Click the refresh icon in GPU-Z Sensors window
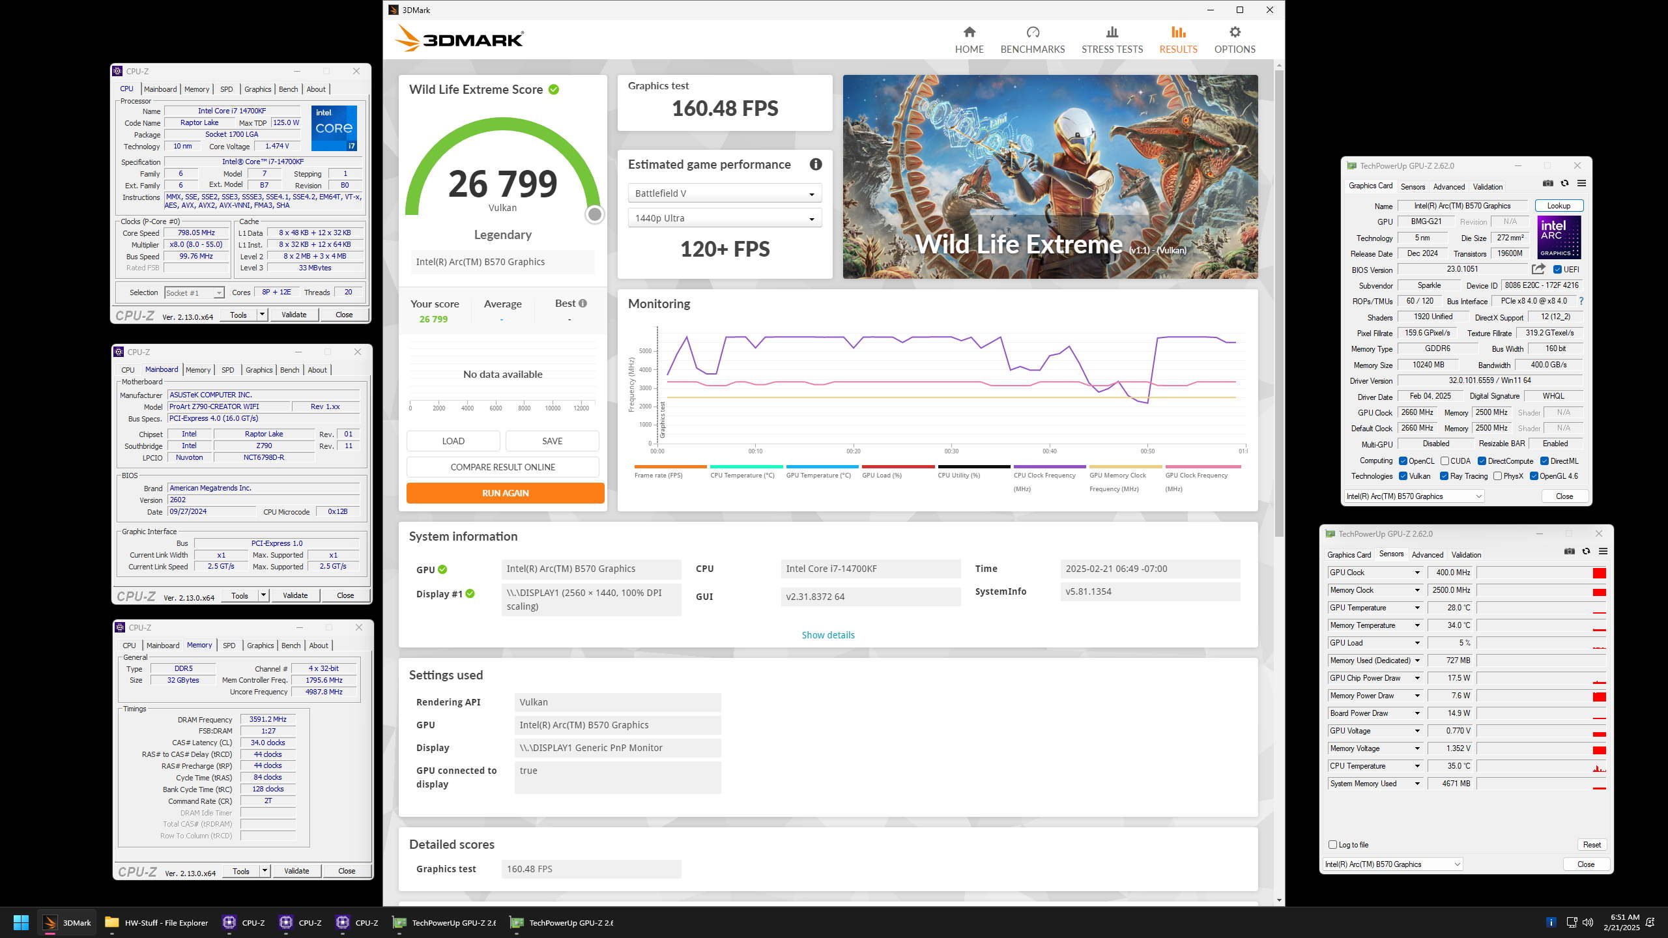The image size is (1668, 938). (x=1586, y=551)
